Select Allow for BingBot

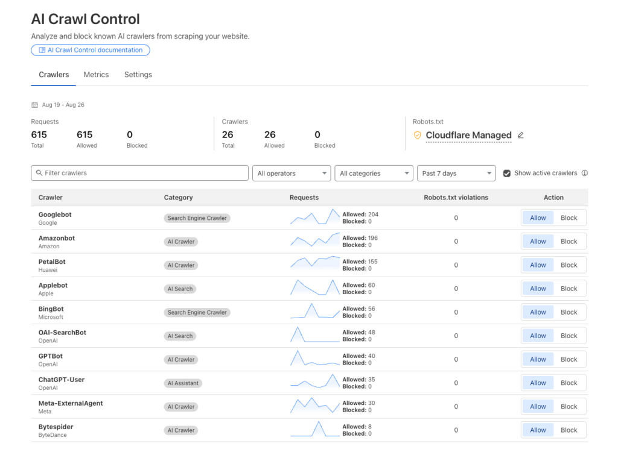tap(538, 312)
